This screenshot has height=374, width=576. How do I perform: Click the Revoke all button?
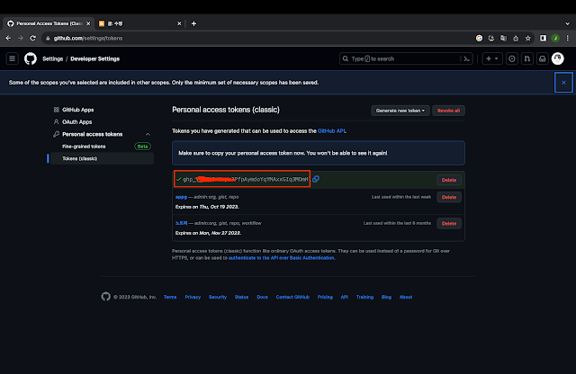[x=448, y=111]
